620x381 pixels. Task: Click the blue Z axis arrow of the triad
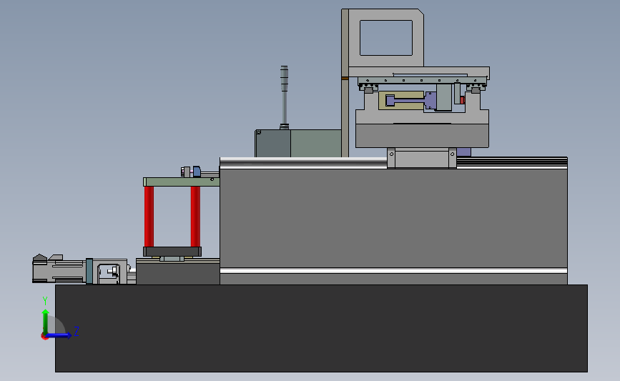[59, 335]
